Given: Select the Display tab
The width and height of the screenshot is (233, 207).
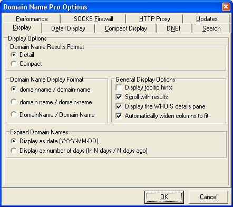Looking at the screenshot, I should pos(22,27).
